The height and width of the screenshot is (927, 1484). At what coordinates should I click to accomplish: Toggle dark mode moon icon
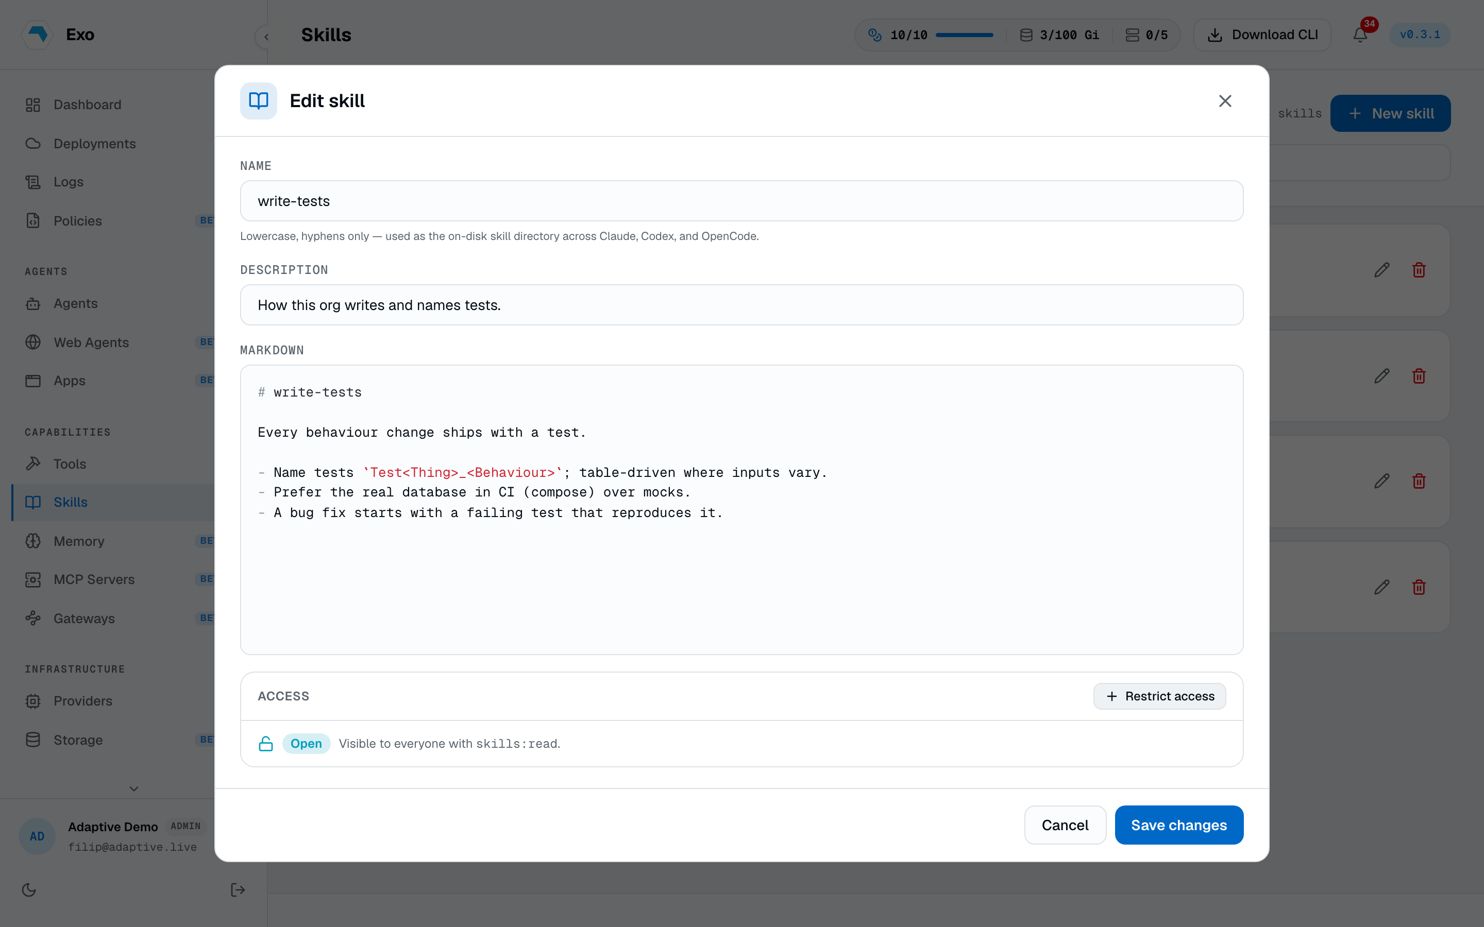click(29, 889)
